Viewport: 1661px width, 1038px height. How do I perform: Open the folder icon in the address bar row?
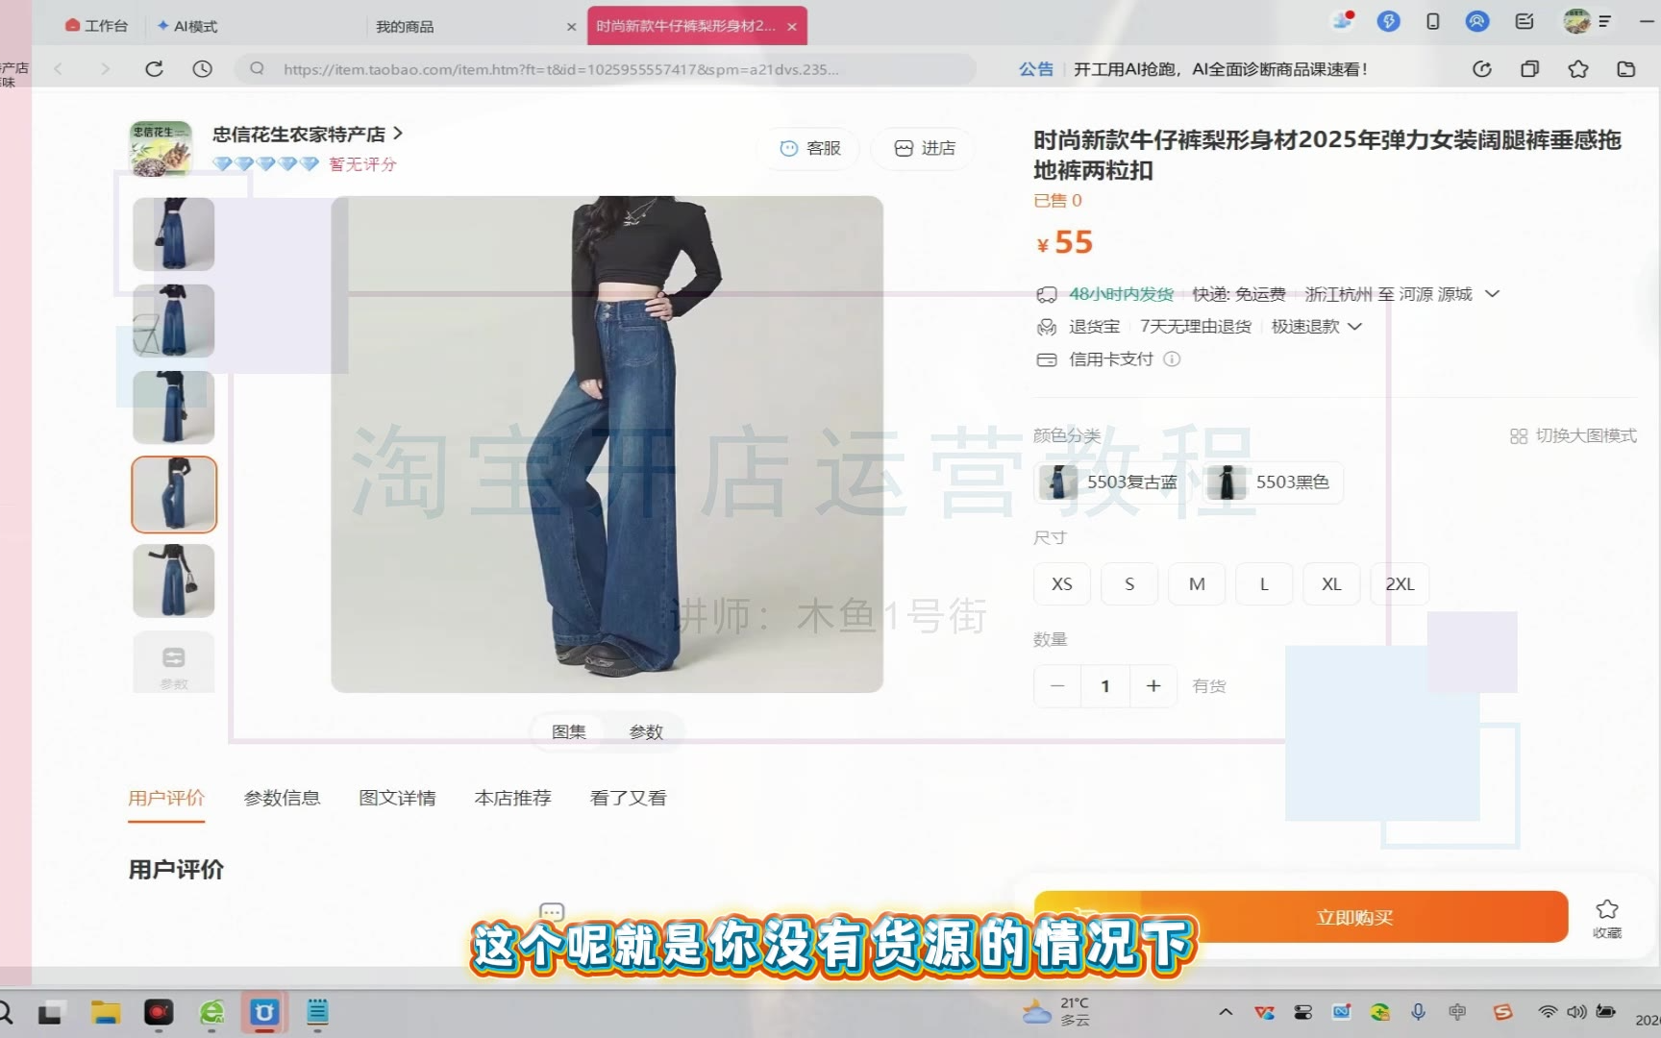[1626, 69]
